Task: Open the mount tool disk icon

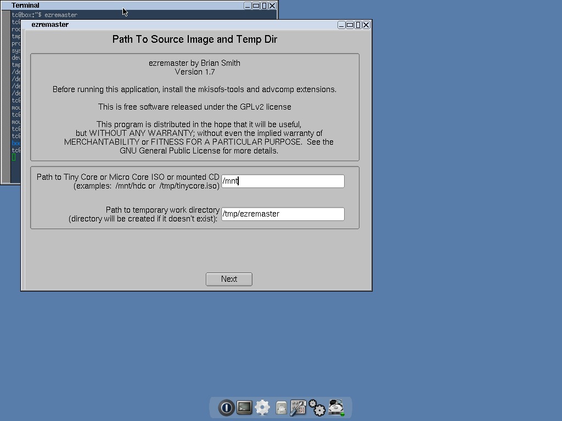Action: tap(335, 407)
